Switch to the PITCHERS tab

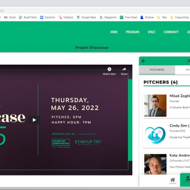pos(157,70)
